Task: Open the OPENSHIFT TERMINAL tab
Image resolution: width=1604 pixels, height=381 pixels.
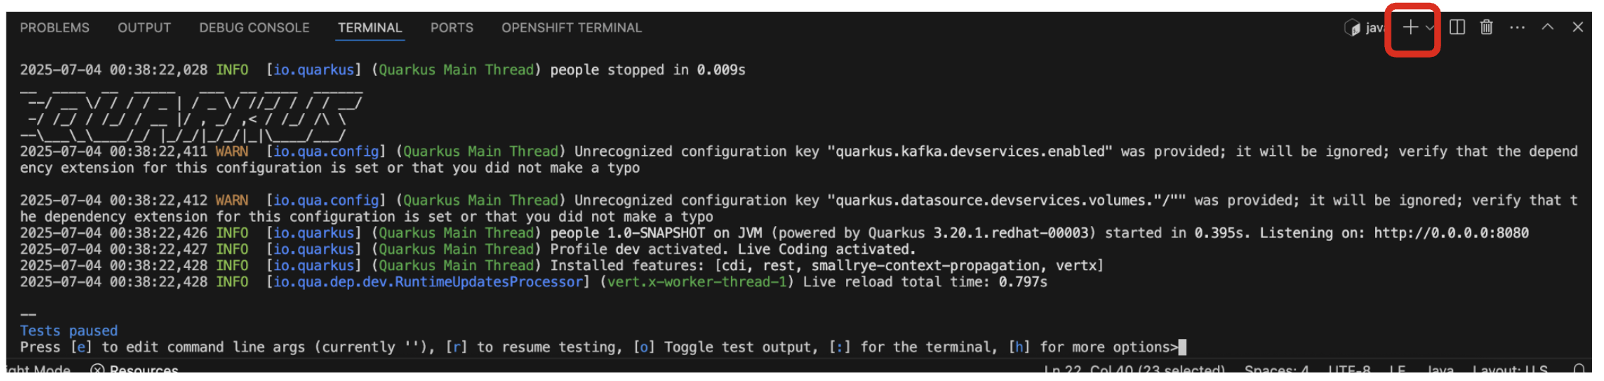Action: pos(571,28)
